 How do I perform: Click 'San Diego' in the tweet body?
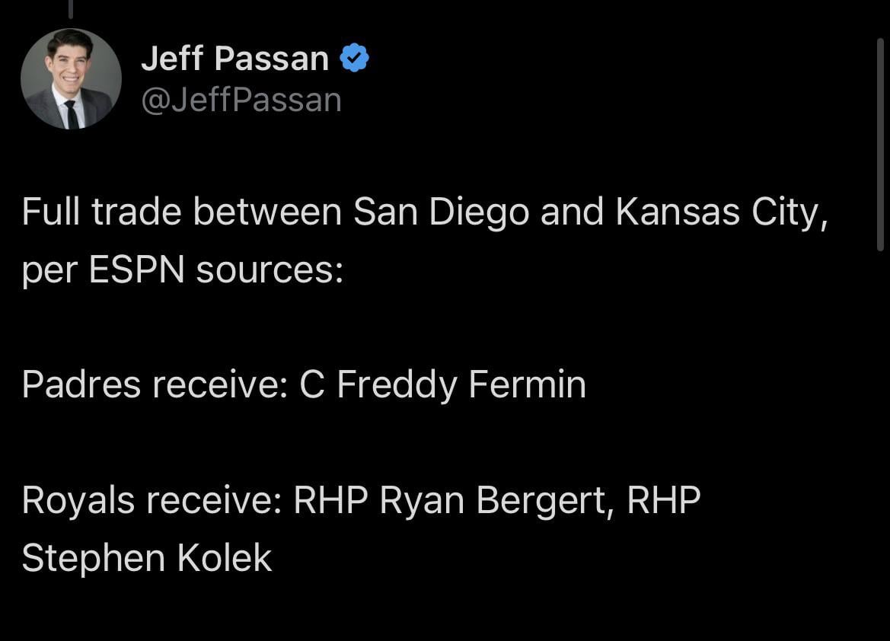coord(441,212)
